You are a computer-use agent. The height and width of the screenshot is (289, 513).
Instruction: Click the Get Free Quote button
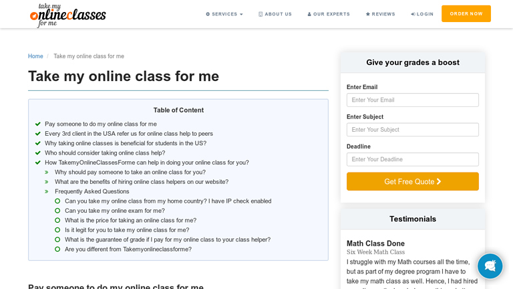click(412, 181)
